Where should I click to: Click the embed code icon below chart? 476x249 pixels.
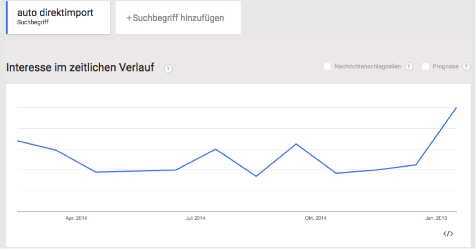tap(448, 233)
